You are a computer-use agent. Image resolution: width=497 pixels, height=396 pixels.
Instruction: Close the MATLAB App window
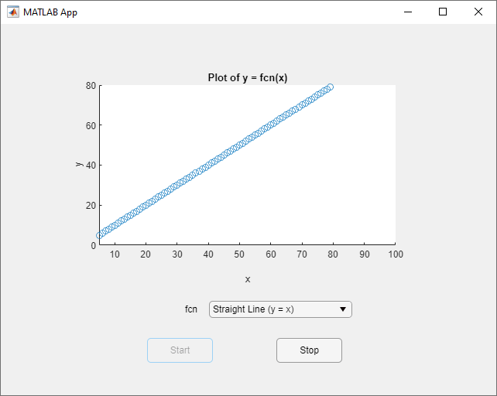point(478,12)
